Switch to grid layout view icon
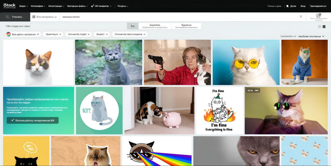 pos(319,26)
